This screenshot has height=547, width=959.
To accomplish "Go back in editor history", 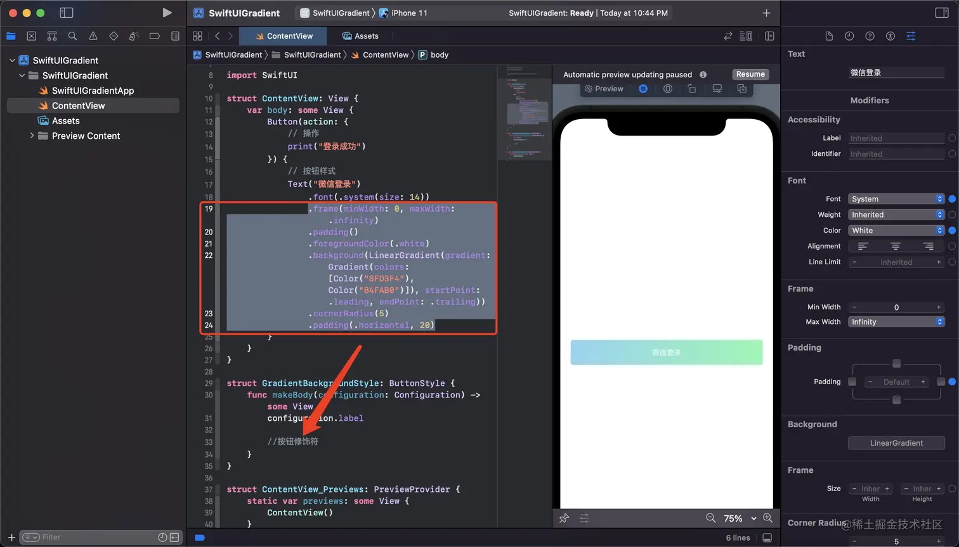I will (x=218, y=36).
